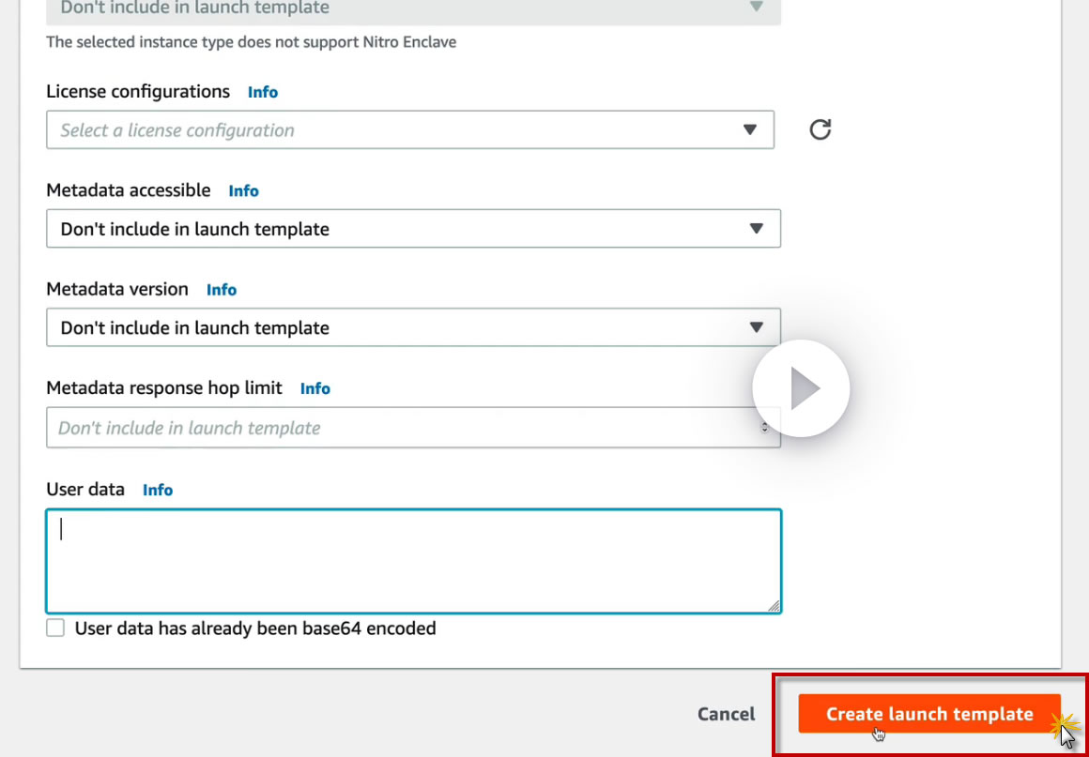Viewport: 1089px width, 757px height.
Task: Click the Metadata version field label
Action: point(117,289)
